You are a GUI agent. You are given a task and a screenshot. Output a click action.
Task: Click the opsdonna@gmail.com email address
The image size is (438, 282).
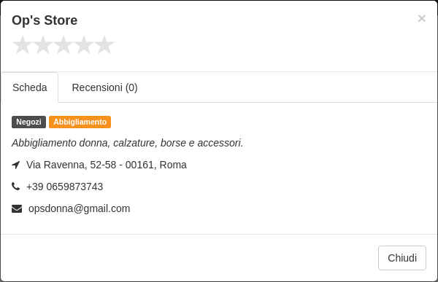click(80, 208)
